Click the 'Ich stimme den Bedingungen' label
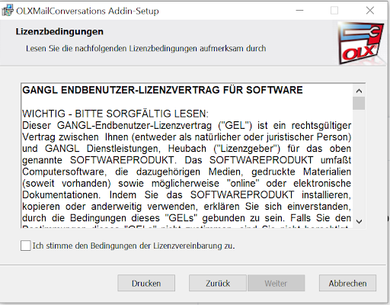 point(133,246)
